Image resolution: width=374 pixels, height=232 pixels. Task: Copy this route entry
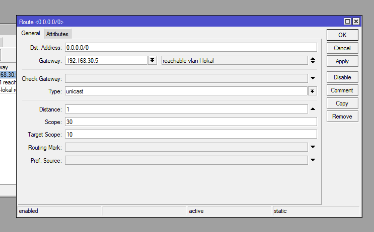tap(342, 103)
